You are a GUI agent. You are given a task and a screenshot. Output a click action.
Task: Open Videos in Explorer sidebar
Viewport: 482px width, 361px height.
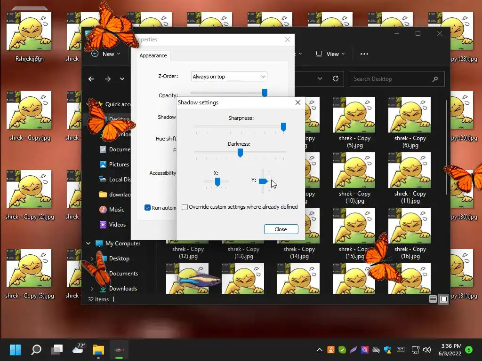click(x=112, y=225)
